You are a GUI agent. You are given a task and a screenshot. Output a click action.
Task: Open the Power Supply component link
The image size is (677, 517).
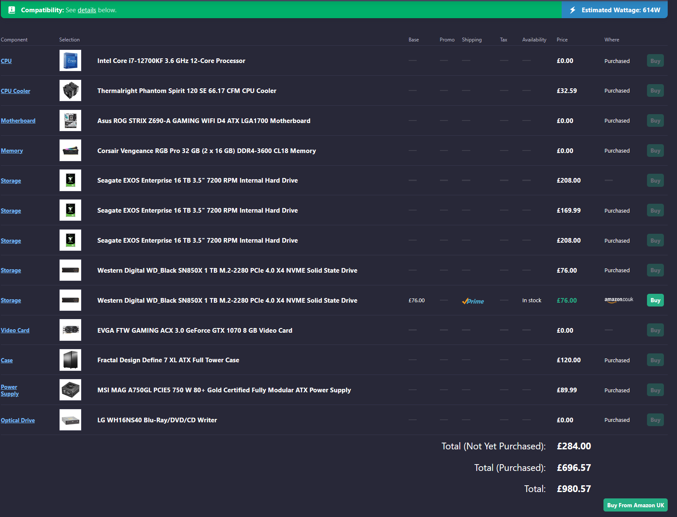point(10,390)
